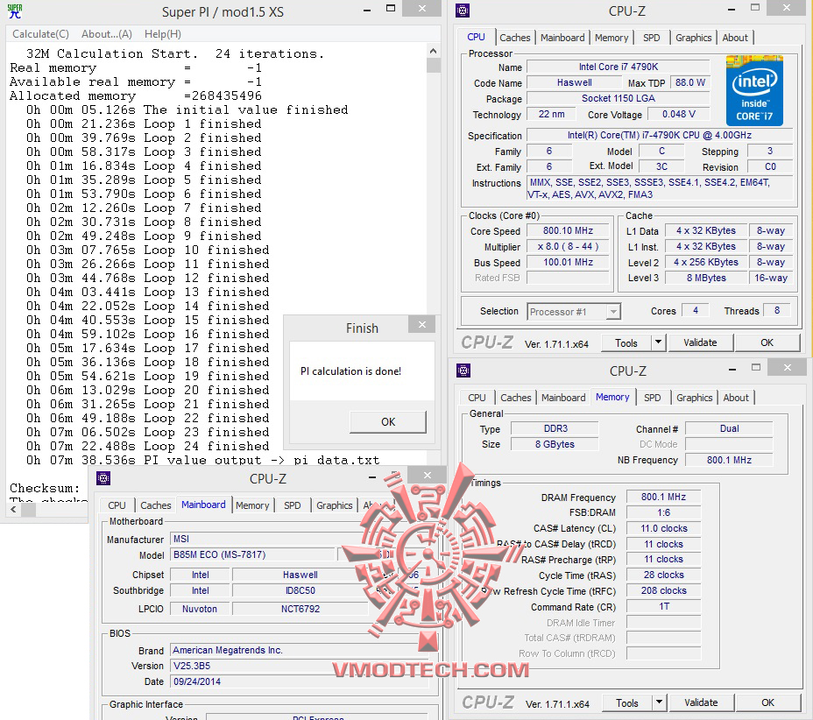The width and height of the screenshot is (813, 720).
Task: Click the Bus Speed value 100.01 MHz
Action: 568,262
